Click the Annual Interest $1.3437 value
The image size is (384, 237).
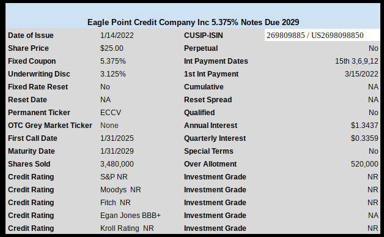(364, 126)
